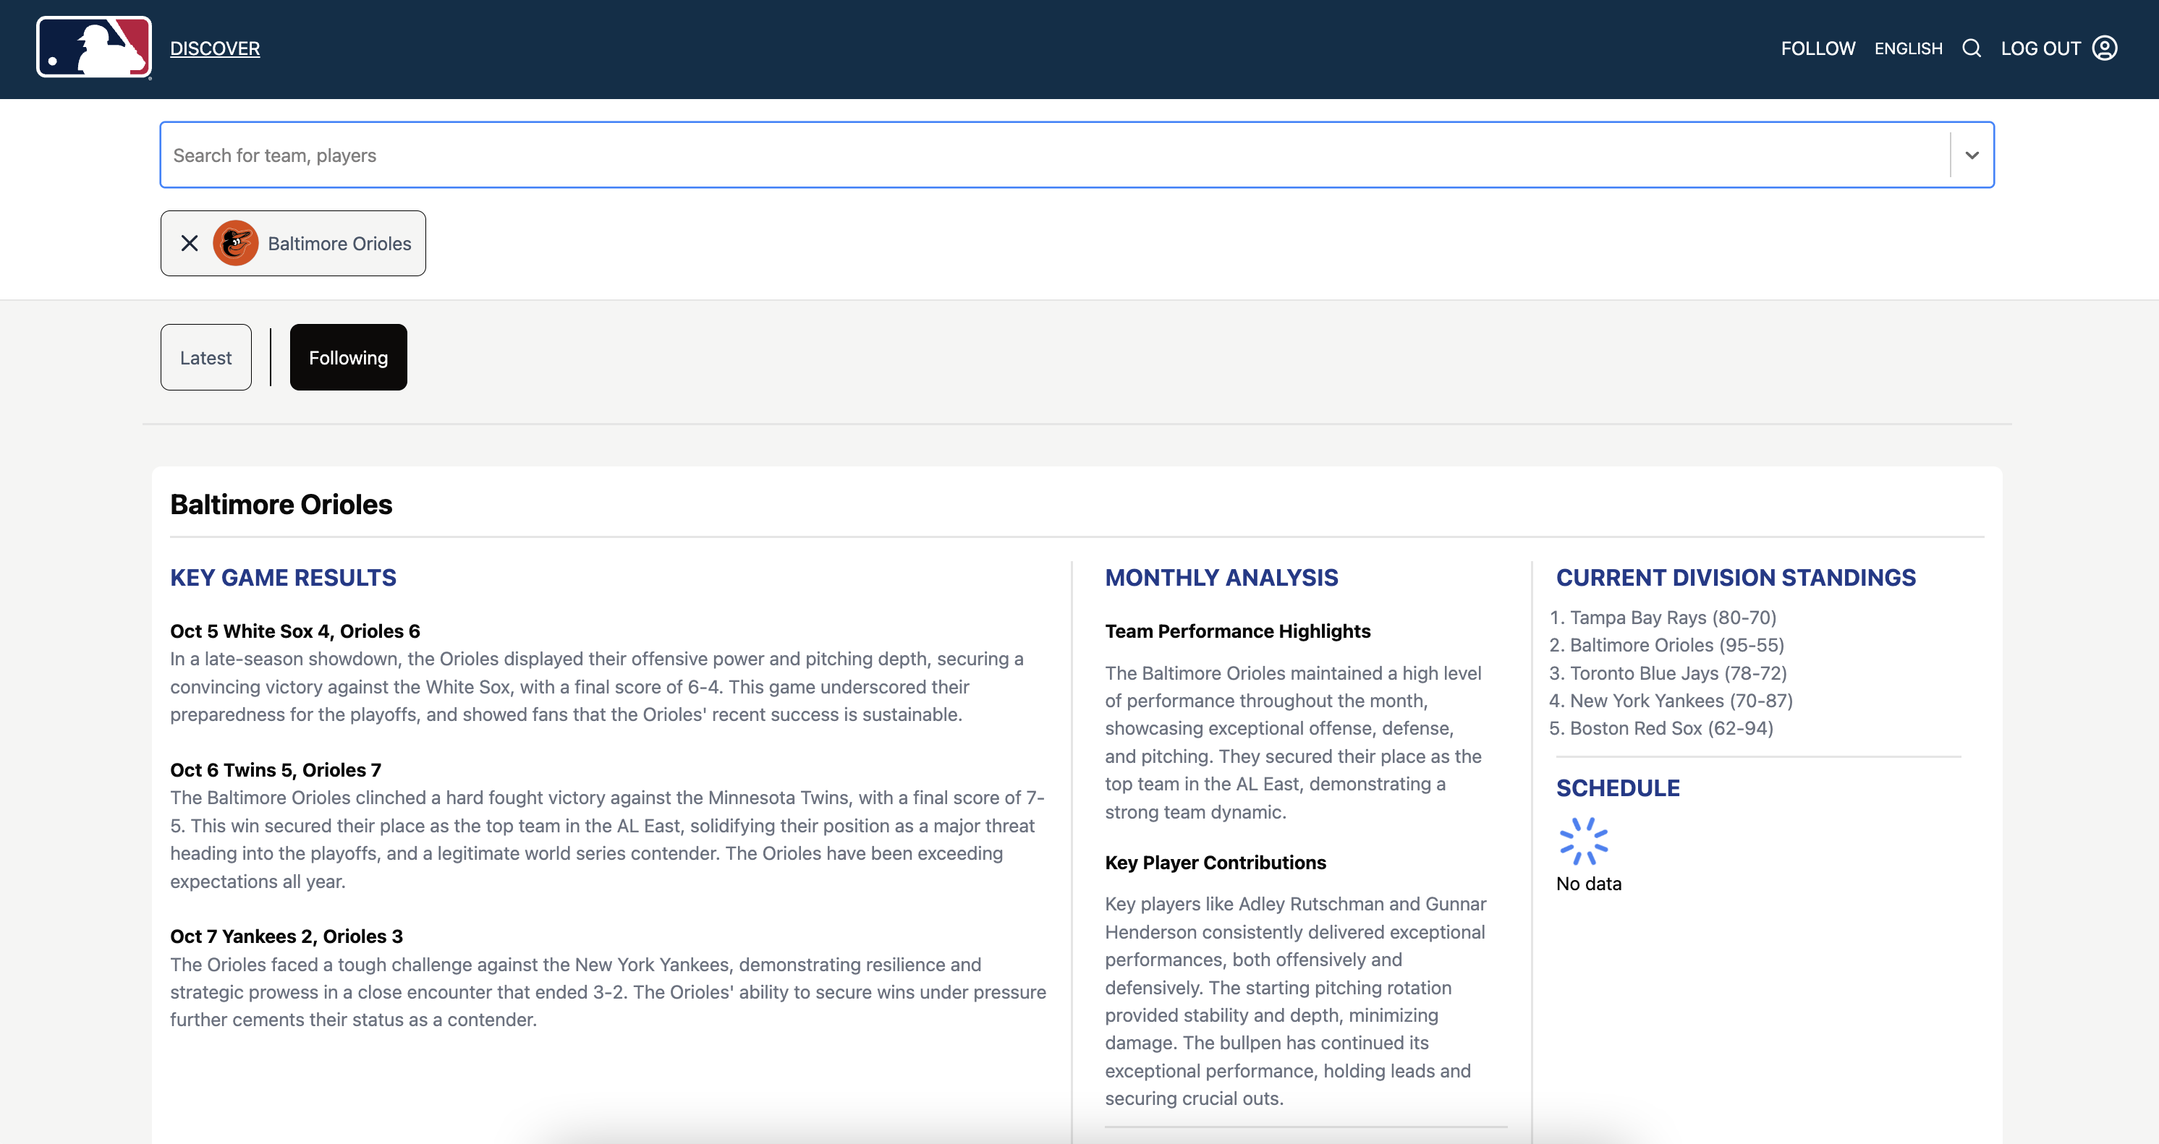Click the Schedule loading spinner
Image resolution: width=2159 pixels, height=1144 pixels.
point(1583,841)
